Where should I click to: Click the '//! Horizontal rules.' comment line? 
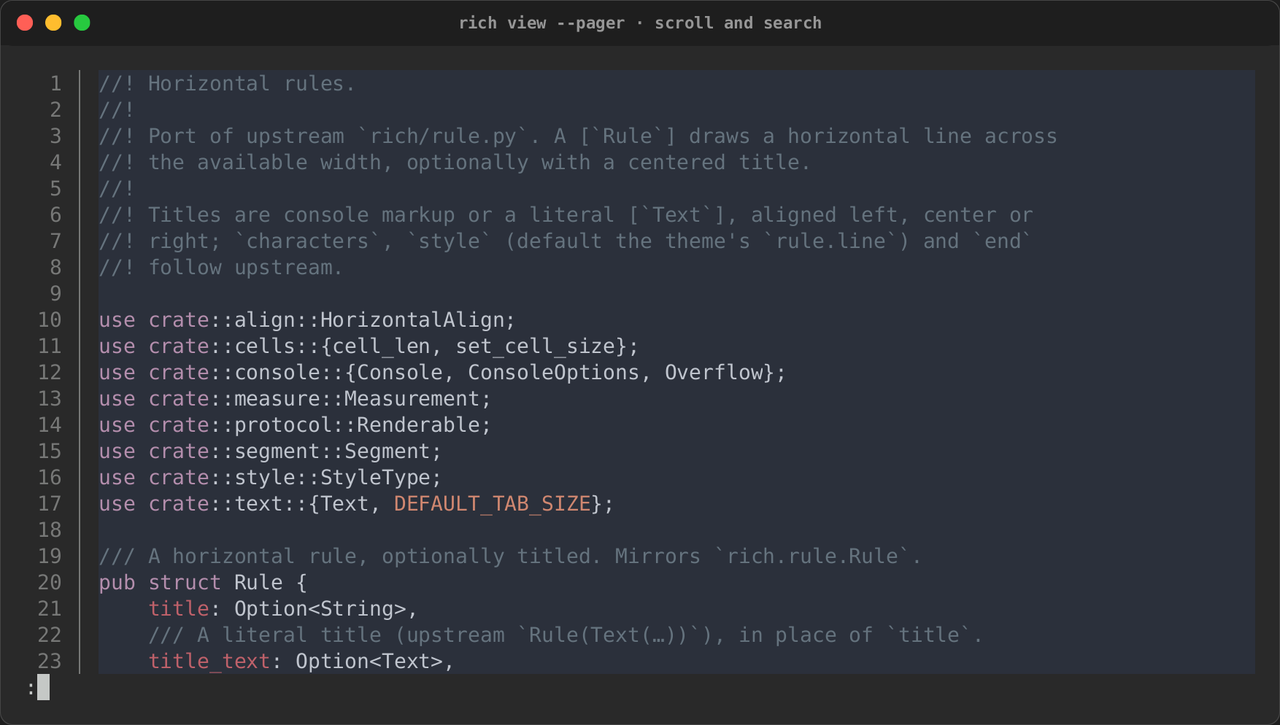[x=227, y=84]
